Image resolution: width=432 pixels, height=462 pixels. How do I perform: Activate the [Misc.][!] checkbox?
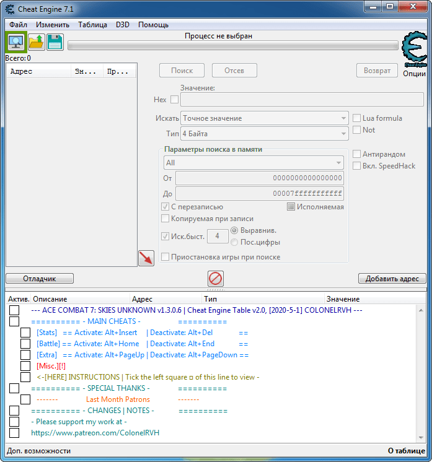(25, 366)
